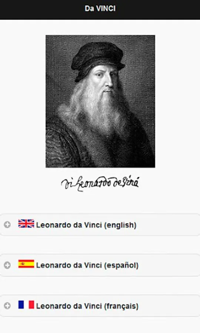Image resolution: width=200 pixels, height=333 pixels.
Task: Click the 'Leonardo da Vinci (español)' text
Action: 87,265
